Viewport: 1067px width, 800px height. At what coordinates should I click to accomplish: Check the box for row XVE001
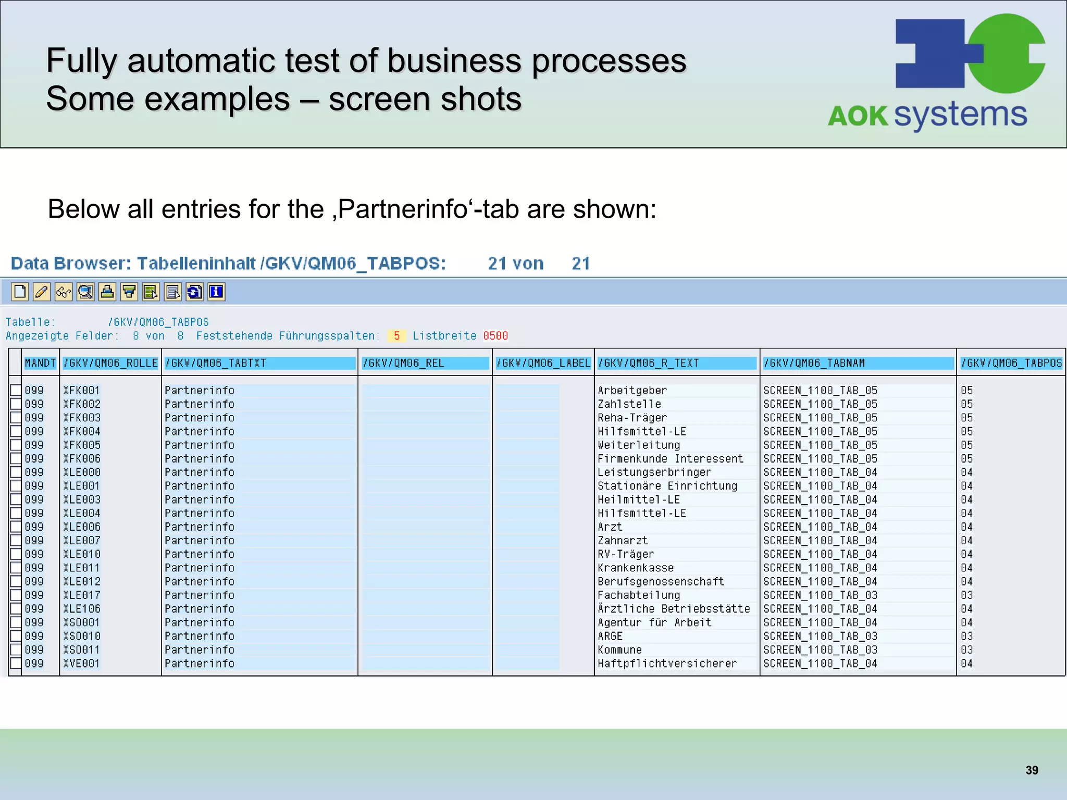coord(16,663)
